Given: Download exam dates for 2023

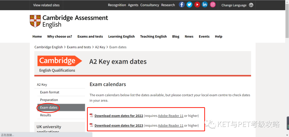Looking at the screenshot, I should (119, 126).
